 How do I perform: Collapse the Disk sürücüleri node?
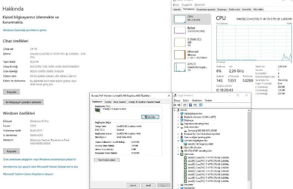178,127
